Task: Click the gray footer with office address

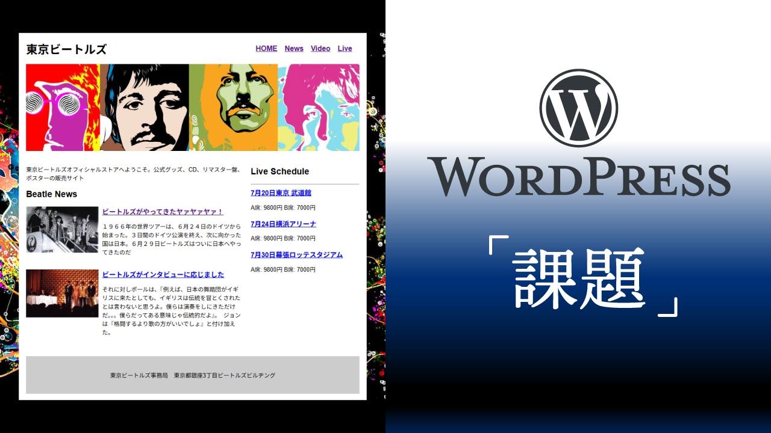Action: coord(193,375)
